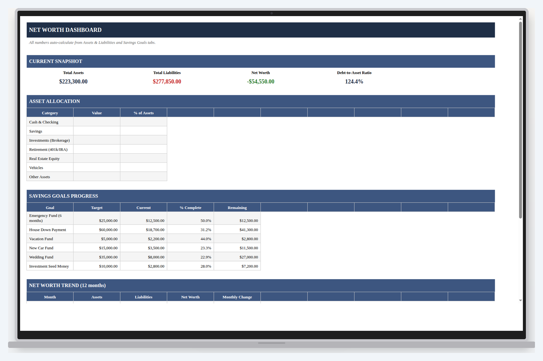Select Debt-to-Asset Ratio value 124.4%
This screenshot has height=361, width=543.
[x=354, y=82]
